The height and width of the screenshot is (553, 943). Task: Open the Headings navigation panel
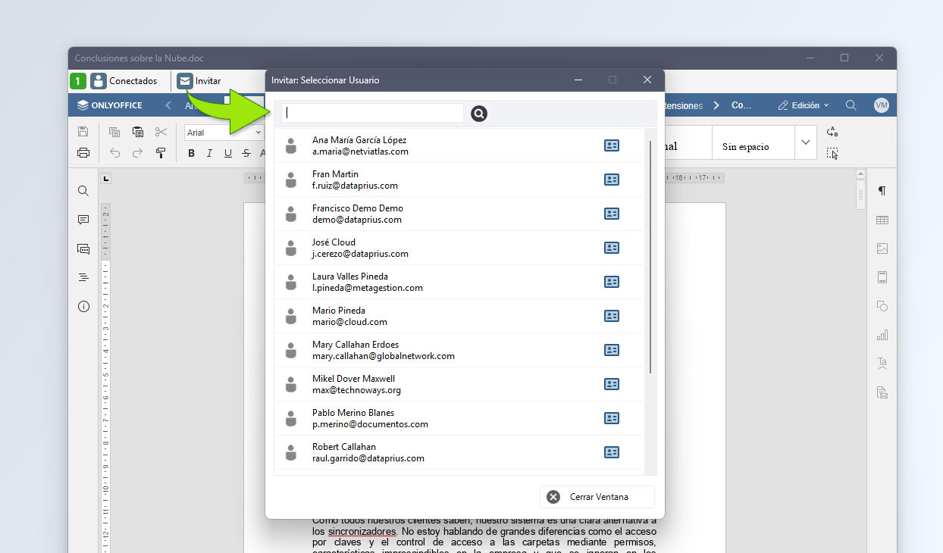[x=83, y=277]
